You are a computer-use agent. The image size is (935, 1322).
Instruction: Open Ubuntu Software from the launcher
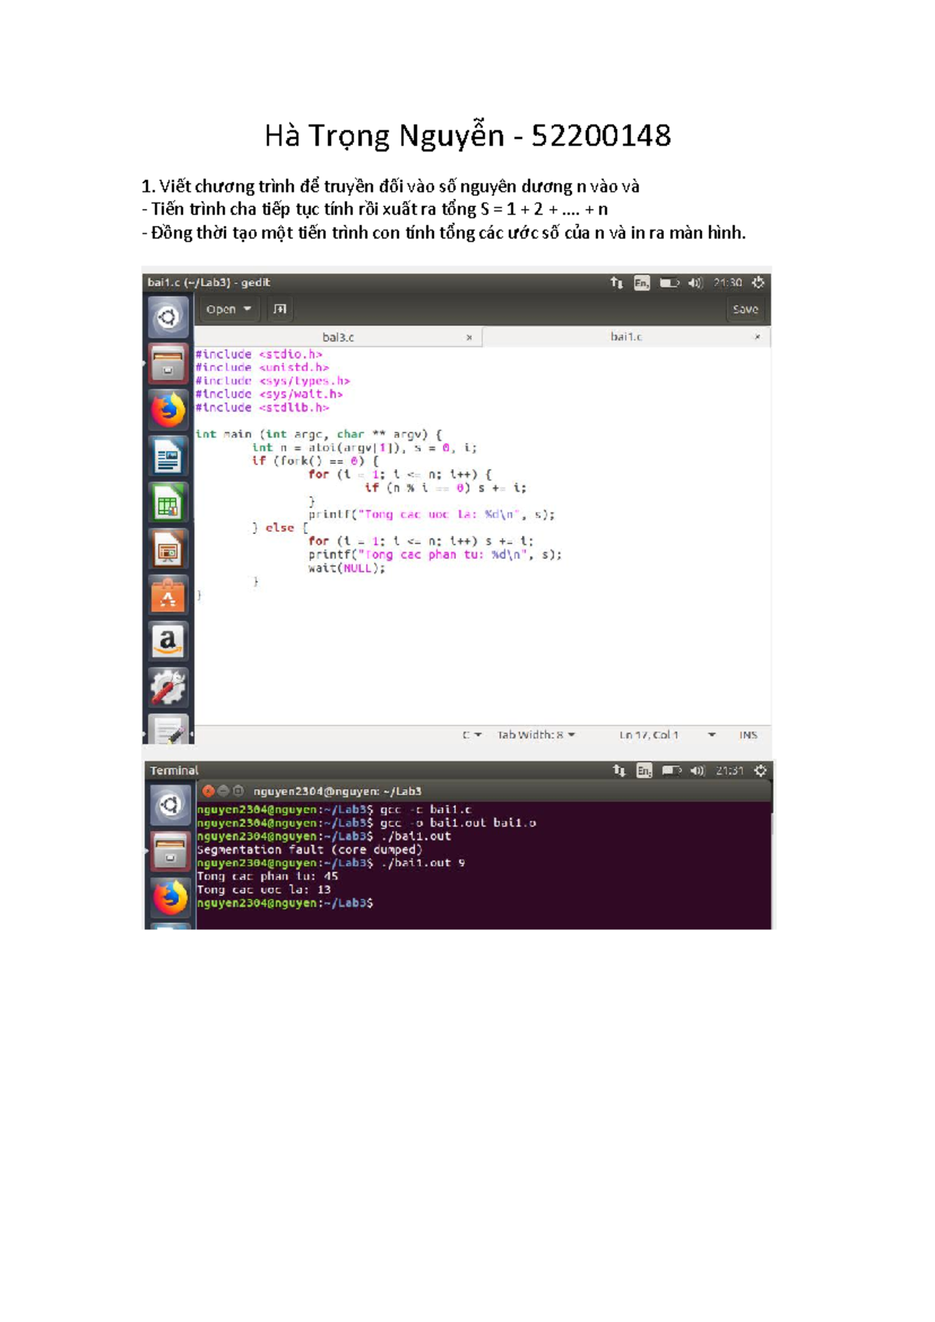tap(168, 596)
